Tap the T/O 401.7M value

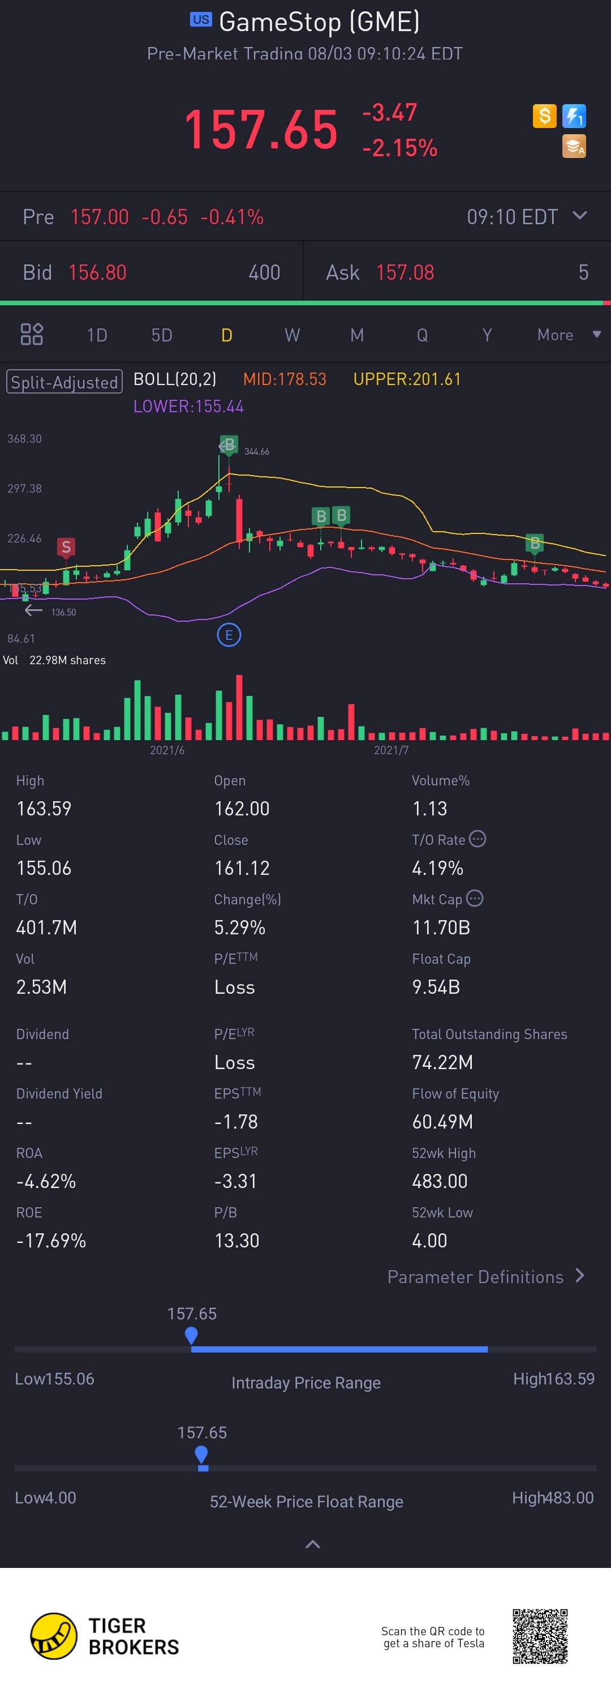47,928
